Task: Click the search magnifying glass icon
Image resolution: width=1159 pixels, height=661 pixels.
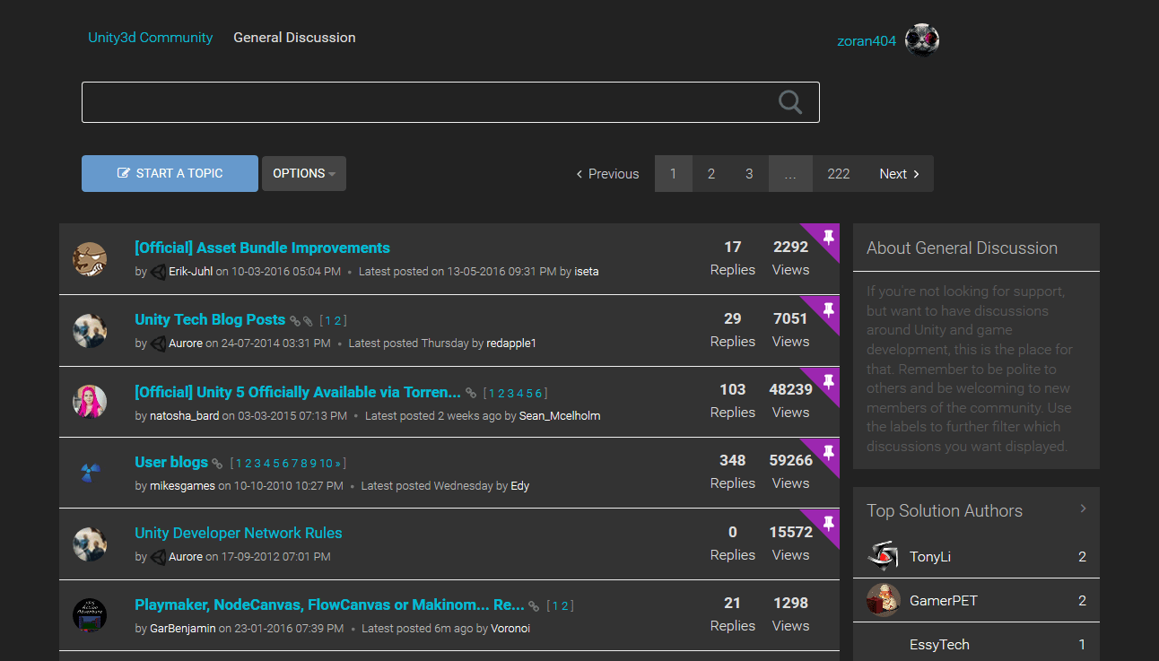Action: 789,101
